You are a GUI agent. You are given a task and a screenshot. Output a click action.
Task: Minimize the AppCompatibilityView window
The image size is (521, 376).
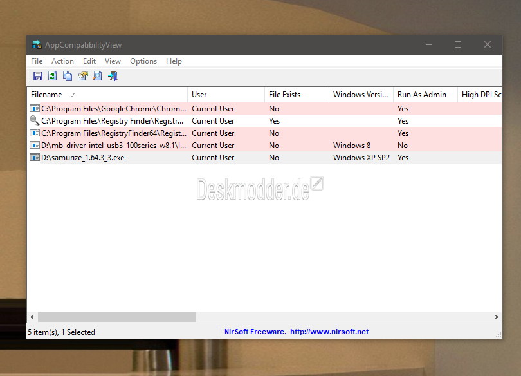(429, 44)
